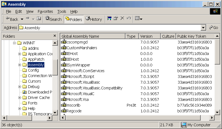The image size is (222, 129).
Task: Select the Microsoft.Vsa assembly icon
Action: point(64,99)
